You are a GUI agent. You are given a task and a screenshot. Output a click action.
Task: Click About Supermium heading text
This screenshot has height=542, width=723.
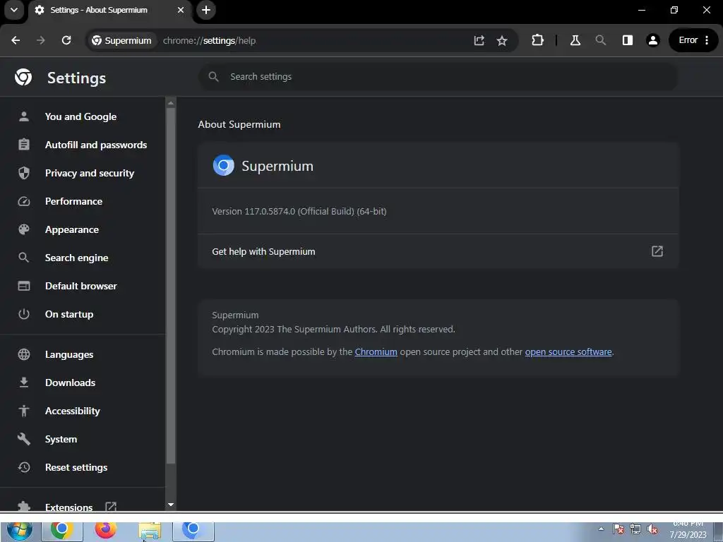point(239,124)
